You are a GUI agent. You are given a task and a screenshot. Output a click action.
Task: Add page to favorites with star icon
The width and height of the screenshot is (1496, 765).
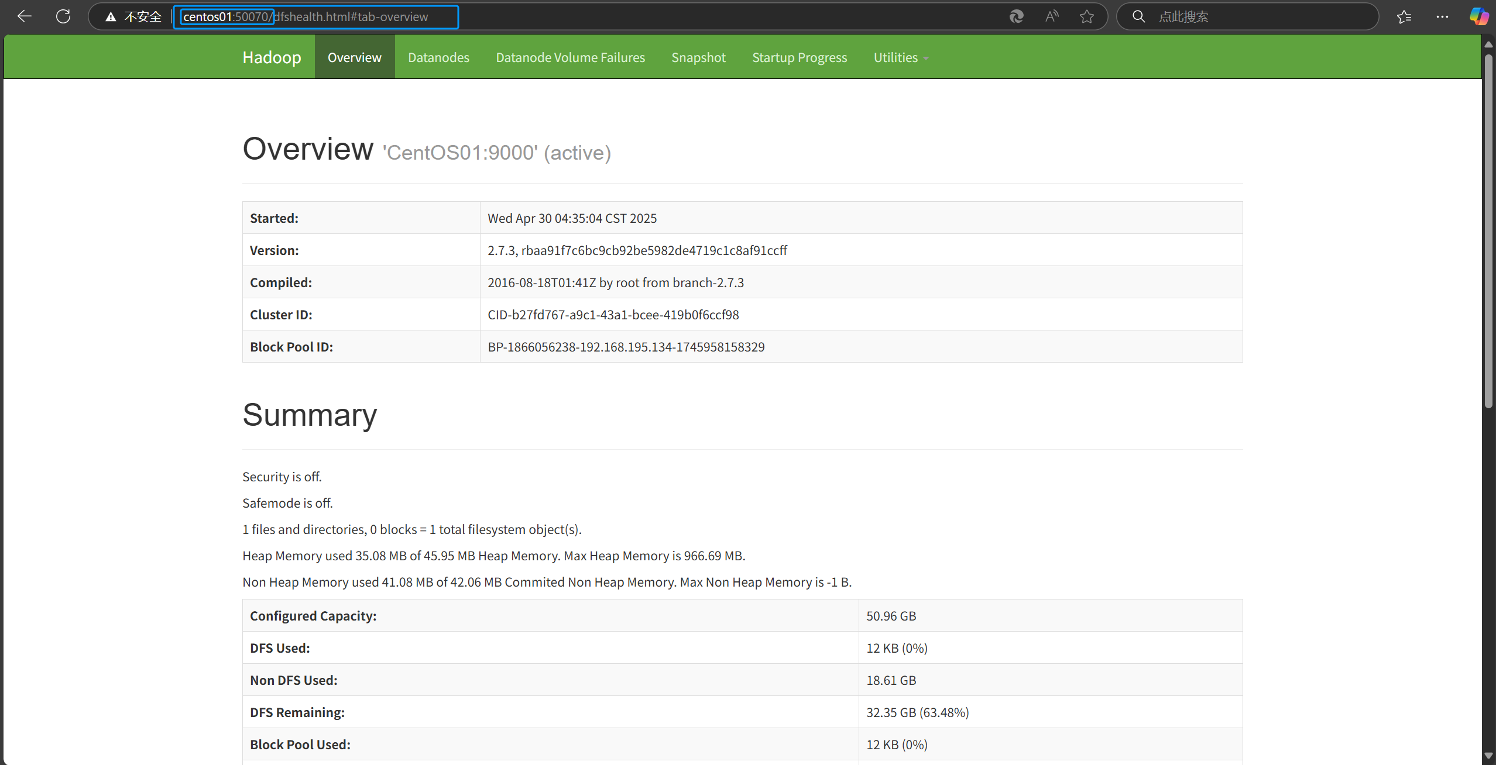(1087, 16)
